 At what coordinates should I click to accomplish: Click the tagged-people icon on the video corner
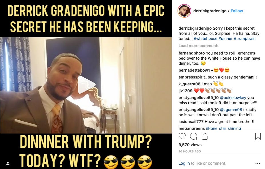(x=8, y=163)
